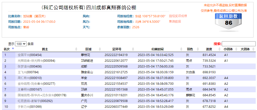257x110 pixels.
Task: Click owner 全国平☆(000454) in first row
Action: click(30, 55)
